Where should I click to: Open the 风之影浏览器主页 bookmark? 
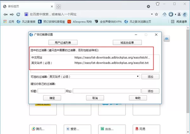[x=138, y=21]
